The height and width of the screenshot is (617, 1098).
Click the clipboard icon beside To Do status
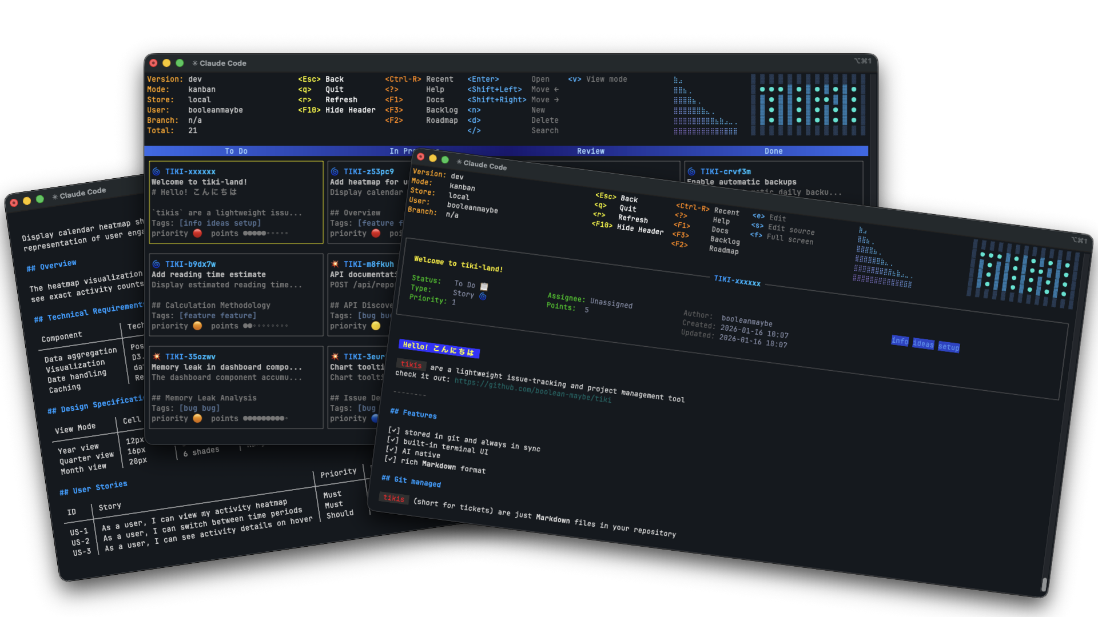484,286
